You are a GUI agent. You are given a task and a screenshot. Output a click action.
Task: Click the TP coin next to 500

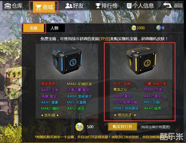tap(79, 127)
